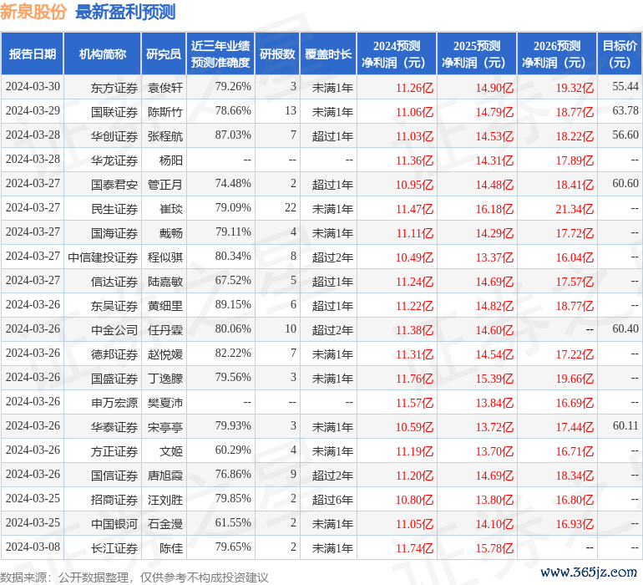This screenshot has height=585, width=643.
Task: Click the 研报数 column header
Action: tap(276, 54)
